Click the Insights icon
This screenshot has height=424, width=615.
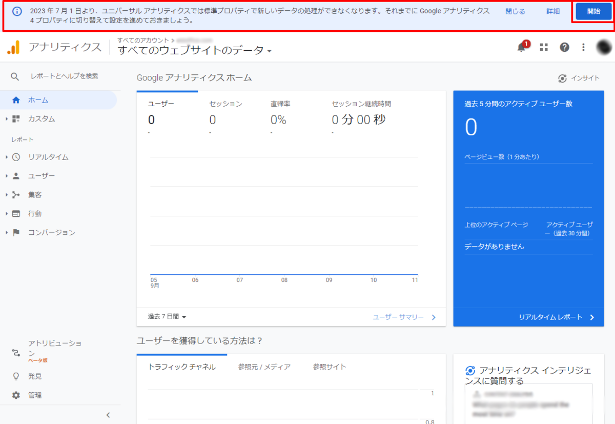[562, 78]
